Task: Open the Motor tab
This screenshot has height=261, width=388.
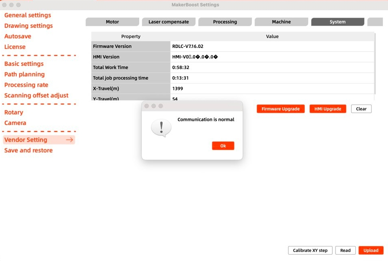Action: point(112,22)
